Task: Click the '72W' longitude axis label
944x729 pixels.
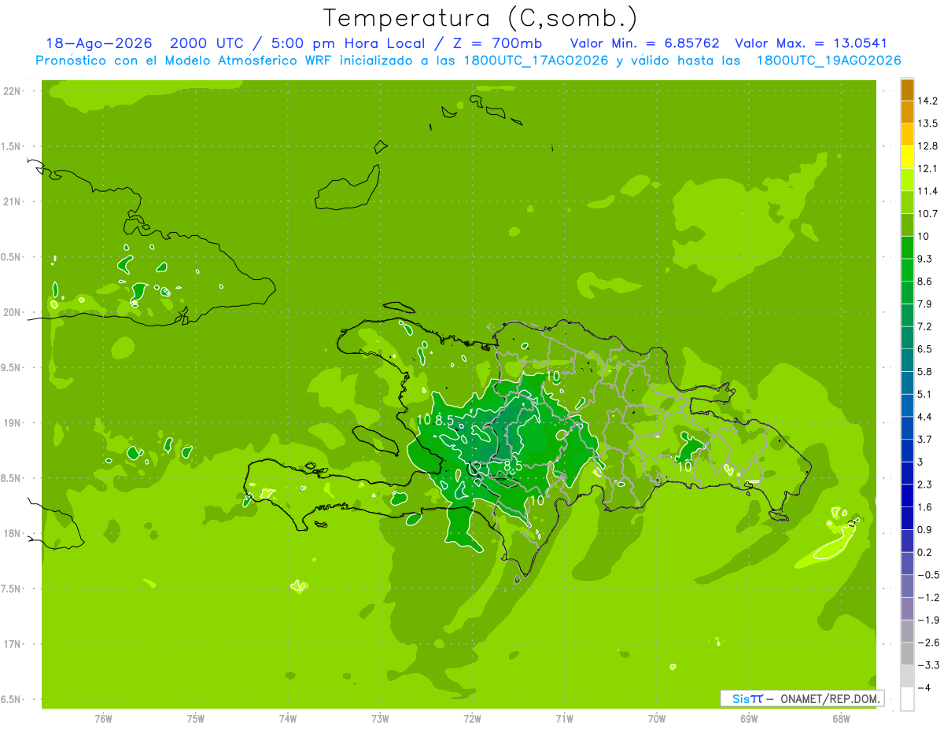Action: coord(472,719)
